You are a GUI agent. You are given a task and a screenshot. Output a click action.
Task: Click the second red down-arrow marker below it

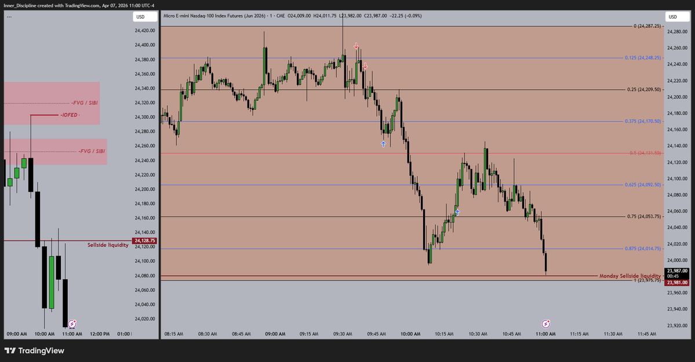[x=365, y=66]
